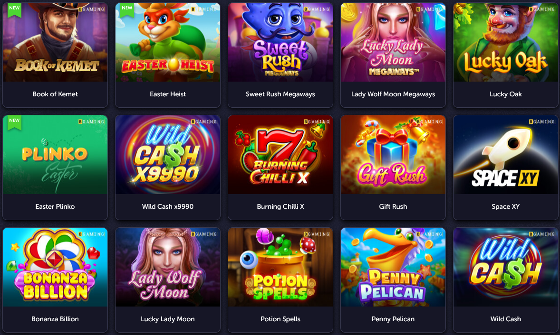Launch the Penny Pelican game image
The width and height of the screenshot is (560, 335).
tap(393, 267)
